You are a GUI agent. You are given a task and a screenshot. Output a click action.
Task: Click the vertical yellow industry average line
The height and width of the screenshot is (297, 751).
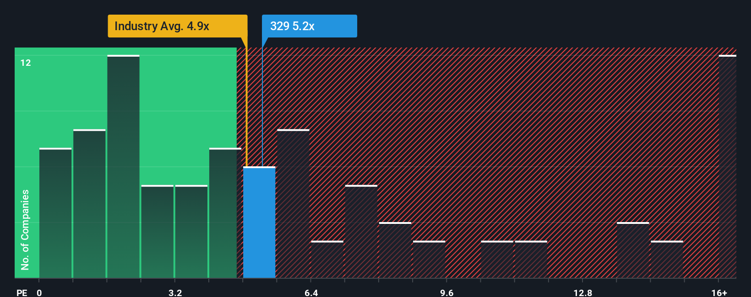(x=246, y=107)
